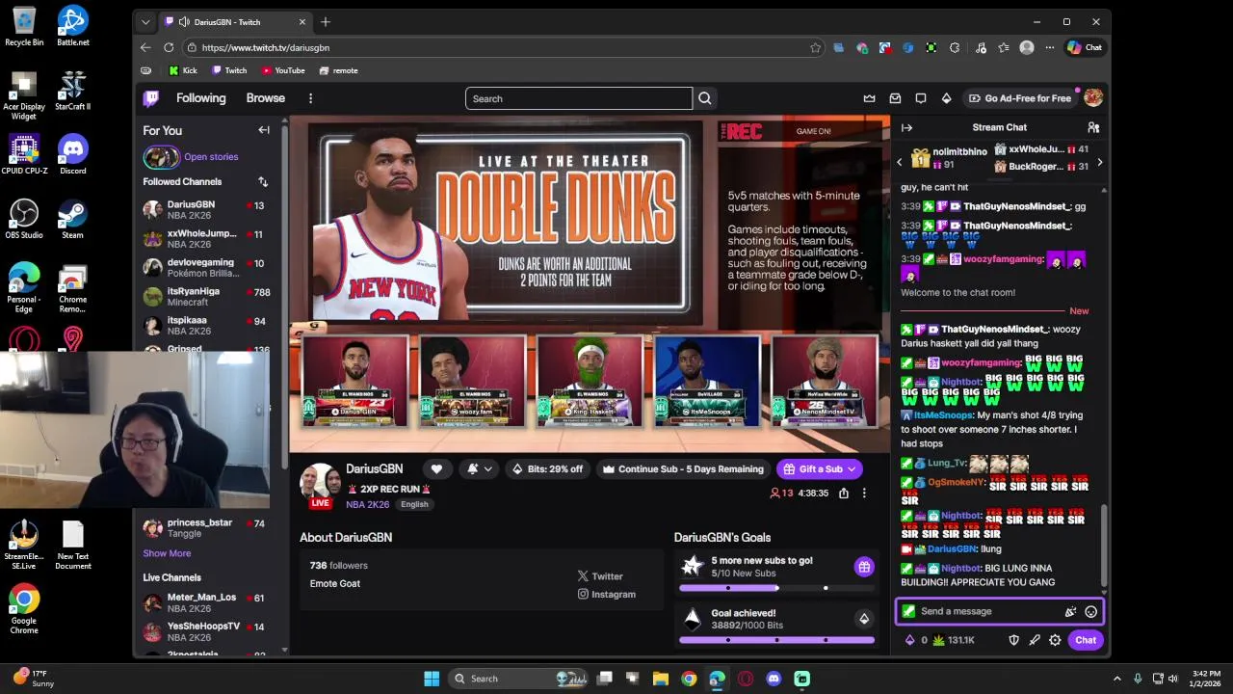Open the Bits balance icon under chat

tap(916, 640)
